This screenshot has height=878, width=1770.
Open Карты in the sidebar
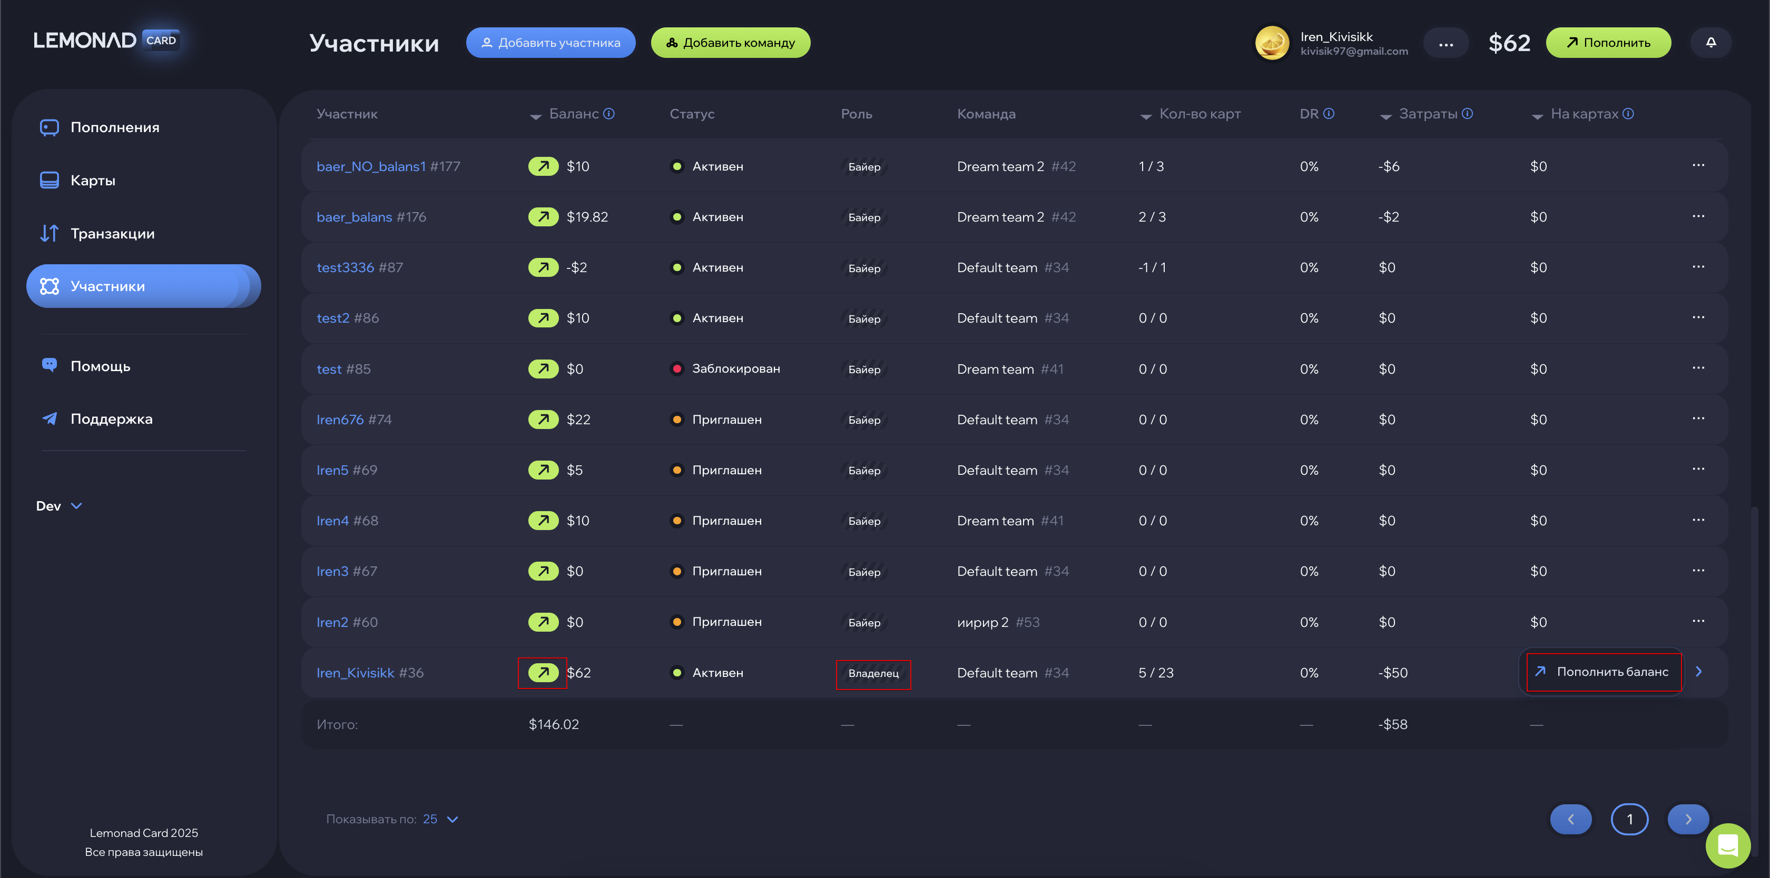(x=93, y=181)
